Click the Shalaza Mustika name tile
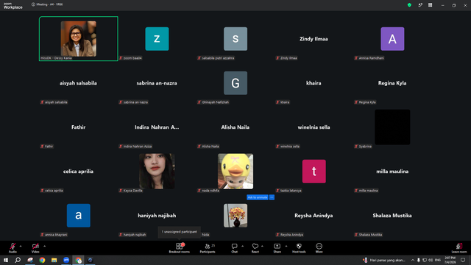471x265 pixels. (x=392, y=216)
